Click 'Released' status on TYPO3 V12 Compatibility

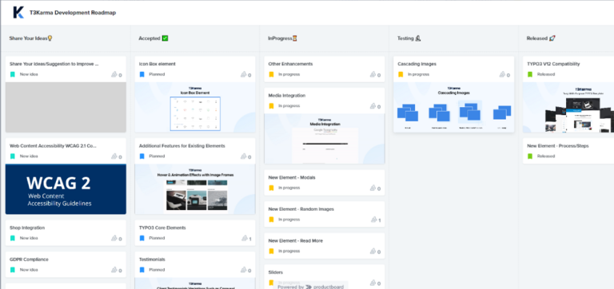[x=546, y=74]
